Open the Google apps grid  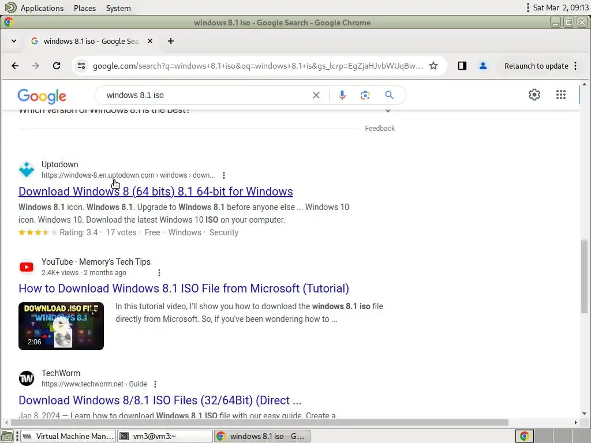click(x=561, y=95)
